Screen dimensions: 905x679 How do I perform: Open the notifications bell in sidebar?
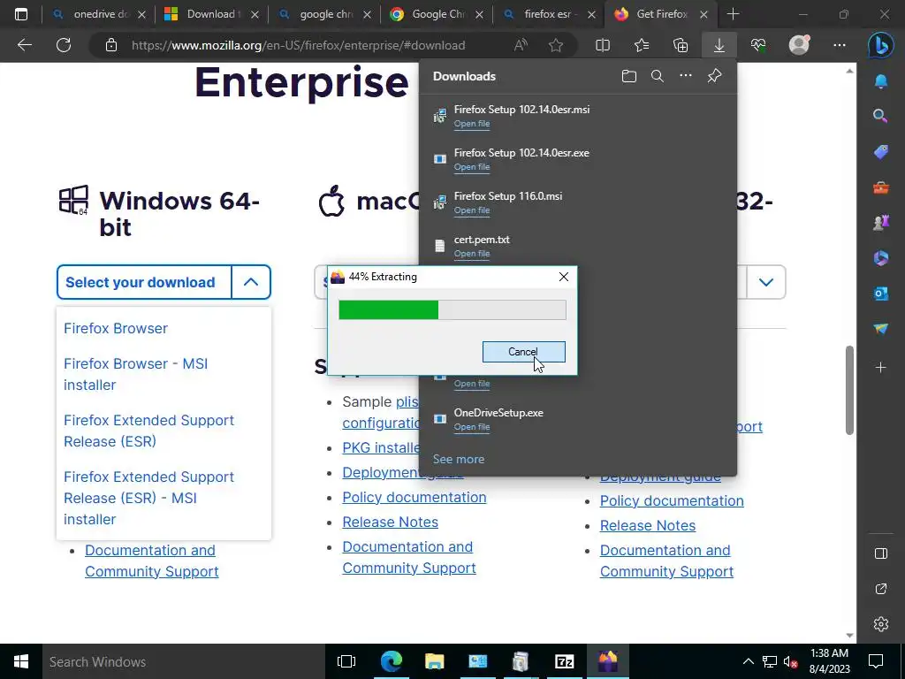click(x=881, y=80)
